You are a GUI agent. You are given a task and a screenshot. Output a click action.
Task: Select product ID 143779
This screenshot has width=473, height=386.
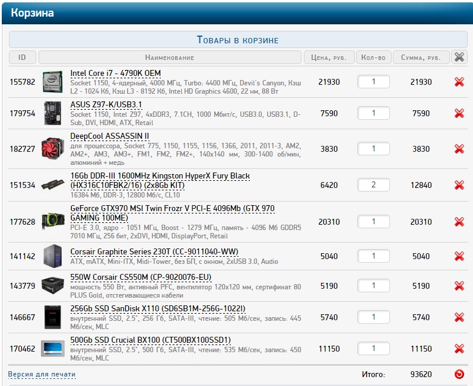(x=23, y=286)
